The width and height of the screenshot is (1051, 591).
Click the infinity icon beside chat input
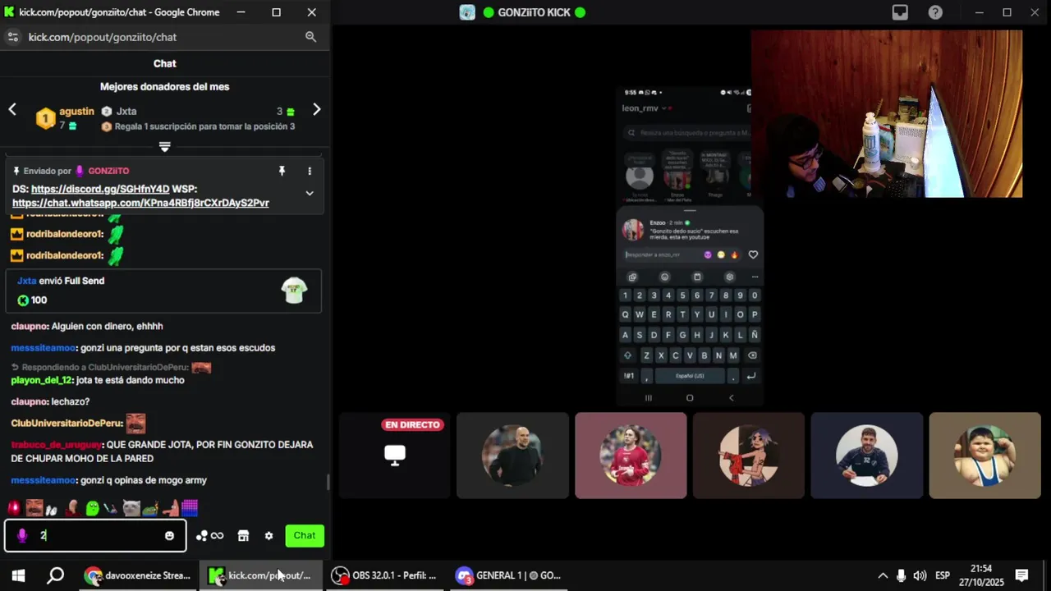click(217, 536)
